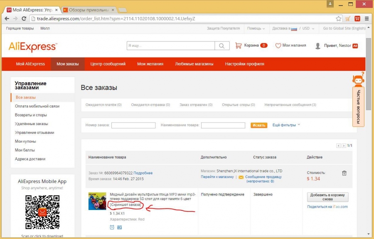
Task: Click the search magnifier icon
Action: click(x=222, y=46)
